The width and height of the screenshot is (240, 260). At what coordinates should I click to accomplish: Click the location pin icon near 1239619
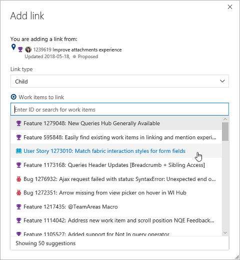(13, 47)
